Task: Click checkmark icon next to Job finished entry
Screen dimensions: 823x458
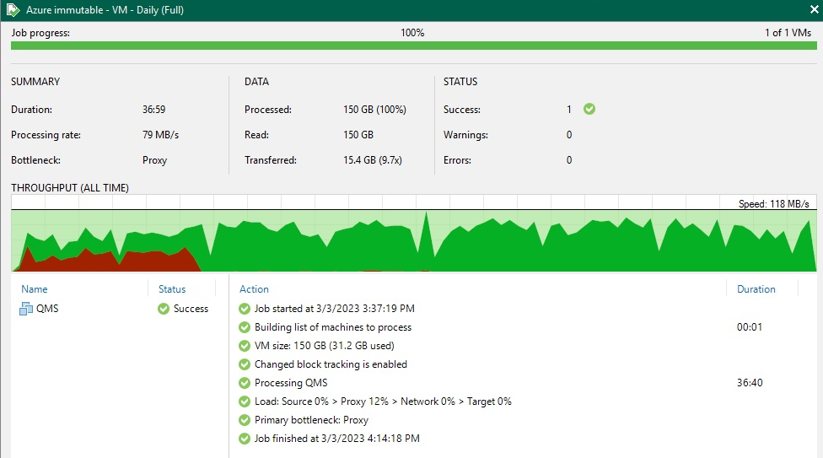Action: tap(244, 439)
